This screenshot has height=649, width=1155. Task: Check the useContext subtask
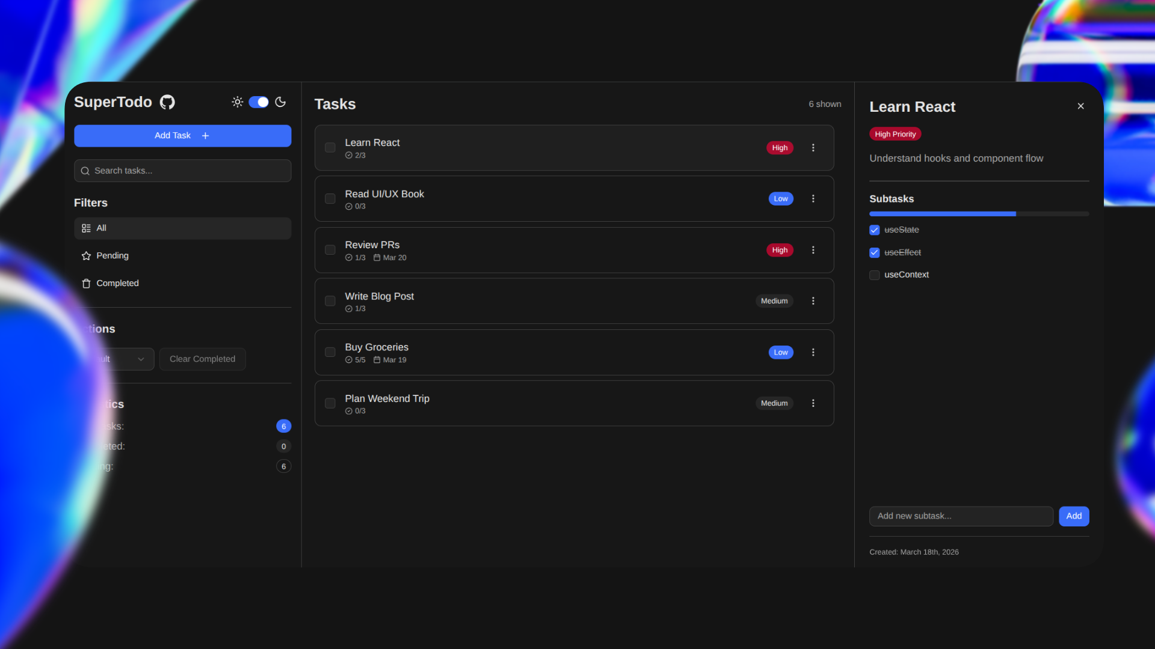point(875,275)
